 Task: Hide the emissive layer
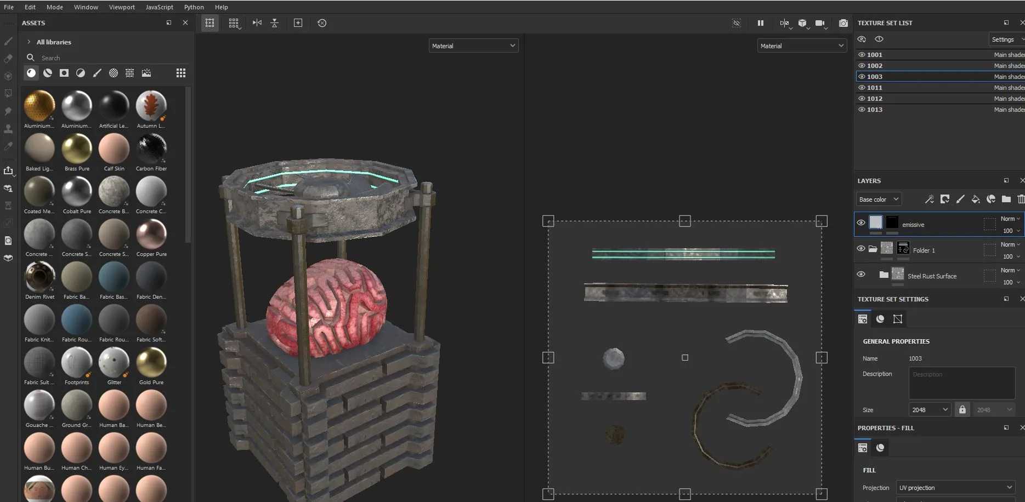(861, 223)
